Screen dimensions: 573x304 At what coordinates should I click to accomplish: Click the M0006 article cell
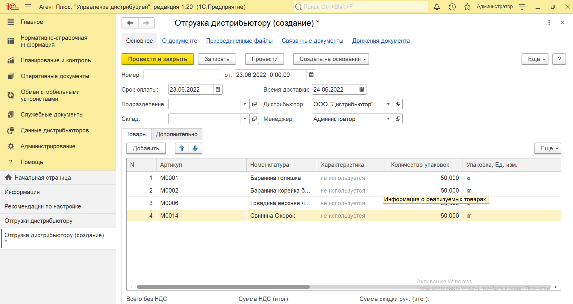201,203
